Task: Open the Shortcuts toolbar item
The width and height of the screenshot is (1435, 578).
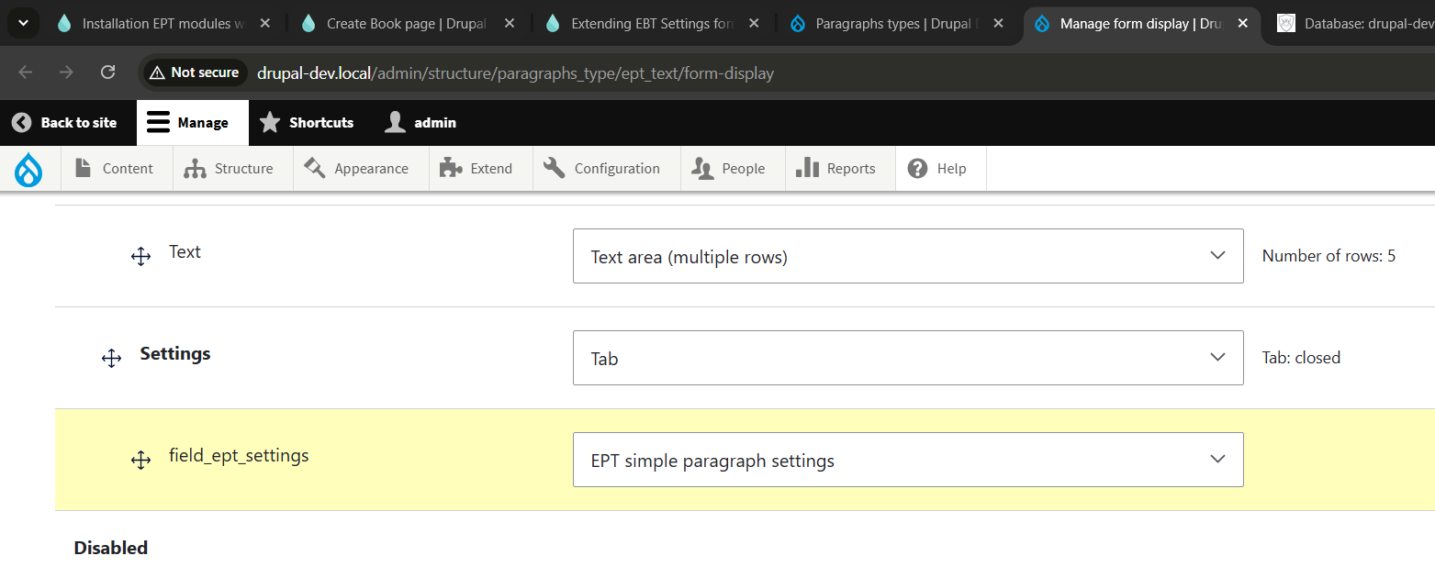Action: (308, 123)
